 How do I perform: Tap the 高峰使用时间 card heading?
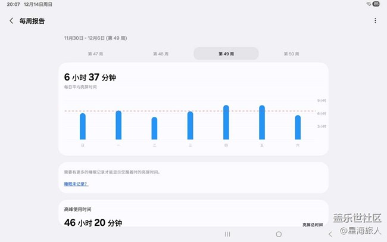pyautogui.click(x=77, y=209)
